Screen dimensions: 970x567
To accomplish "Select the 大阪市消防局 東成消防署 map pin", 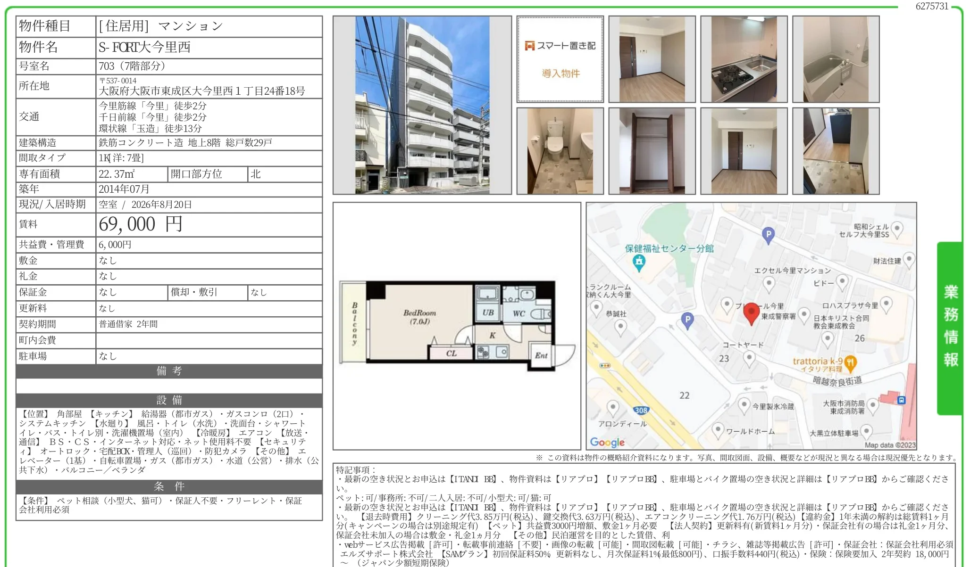I will click(x=872, y=407).
